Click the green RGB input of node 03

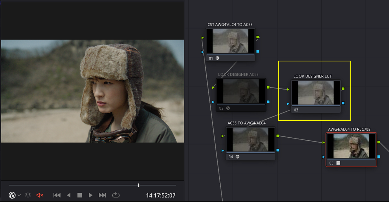click(288, 89)
